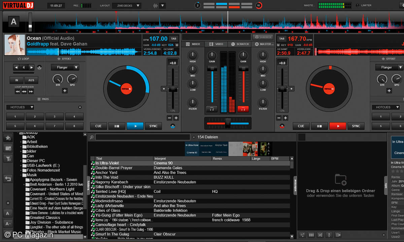Screen dimensions: 404x242
Task: Click the crossfader handle
Action: click(228, 123)
